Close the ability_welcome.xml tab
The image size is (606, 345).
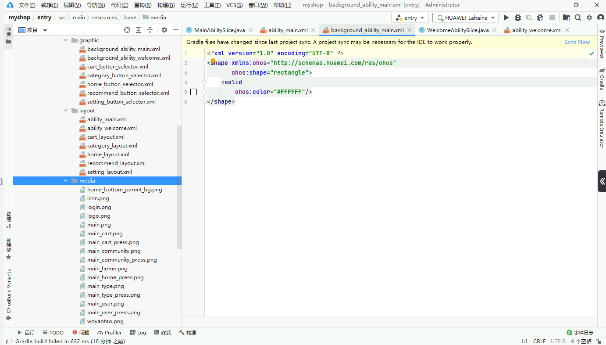567,30
